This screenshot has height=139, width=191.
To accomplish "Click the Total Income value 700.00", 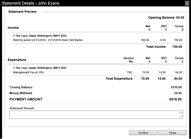I will (x=177, y=47).
